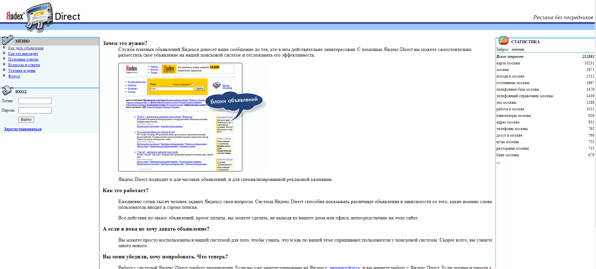Open the Как дать объявление menu link
596x269 pixels.
(x=26, y=48)
